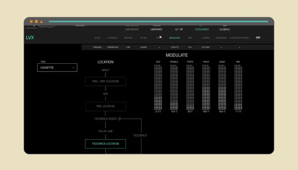Click the CRINKLE 16.4 % value
298x170 pixels.
pyautogui.click(x=174, y=111)
